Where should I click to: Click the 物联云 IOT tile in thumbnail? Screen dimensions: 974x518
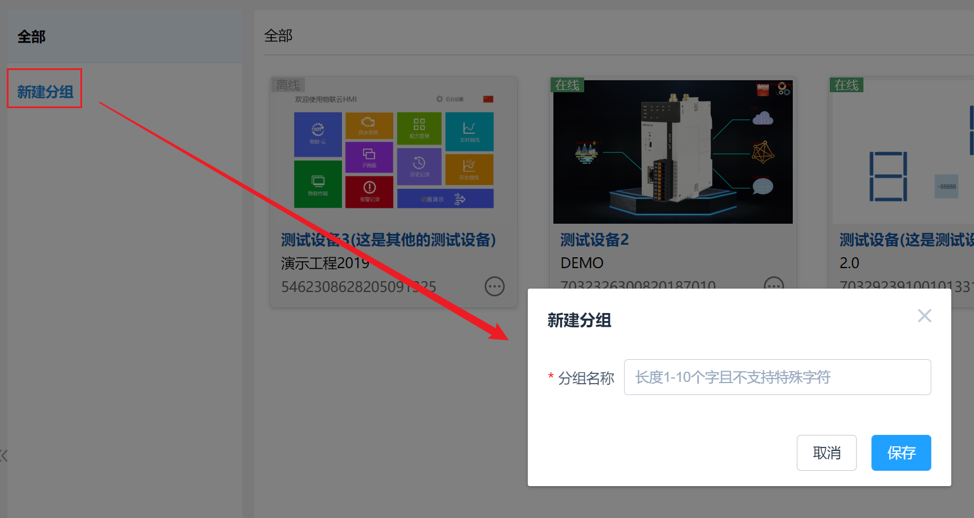tap(318, 134)
